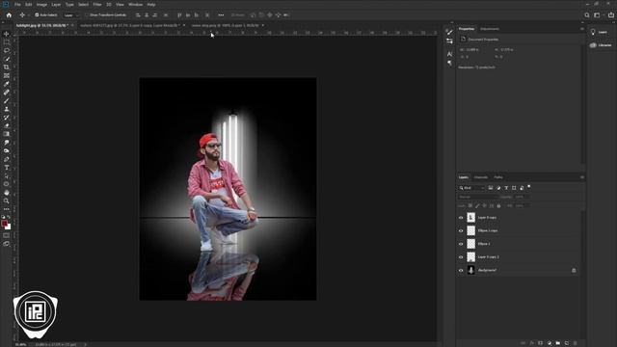
Task: Filter layers by type (T) icon
Action: click(x=506, y=188)
